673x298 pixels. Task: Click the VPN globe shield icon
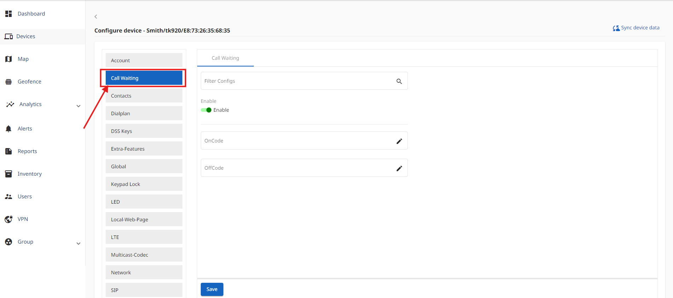8,219
